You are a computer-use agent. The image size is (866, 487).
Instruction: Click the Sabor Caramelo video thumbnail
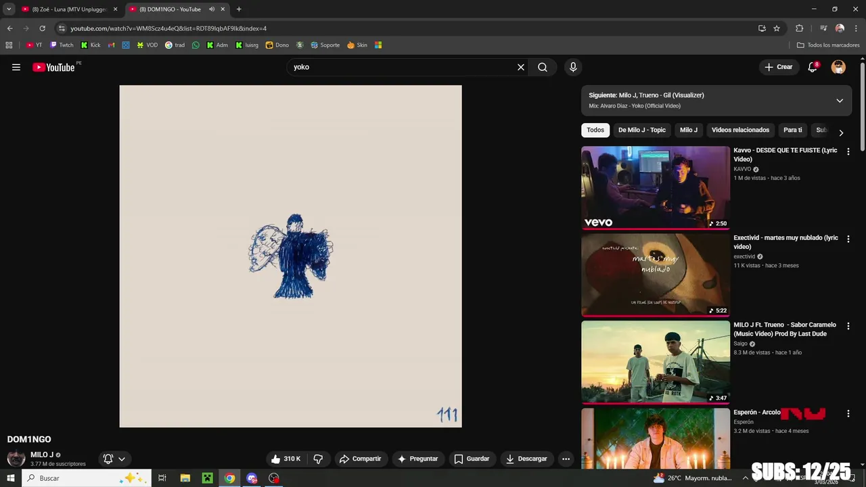[656, 363]
